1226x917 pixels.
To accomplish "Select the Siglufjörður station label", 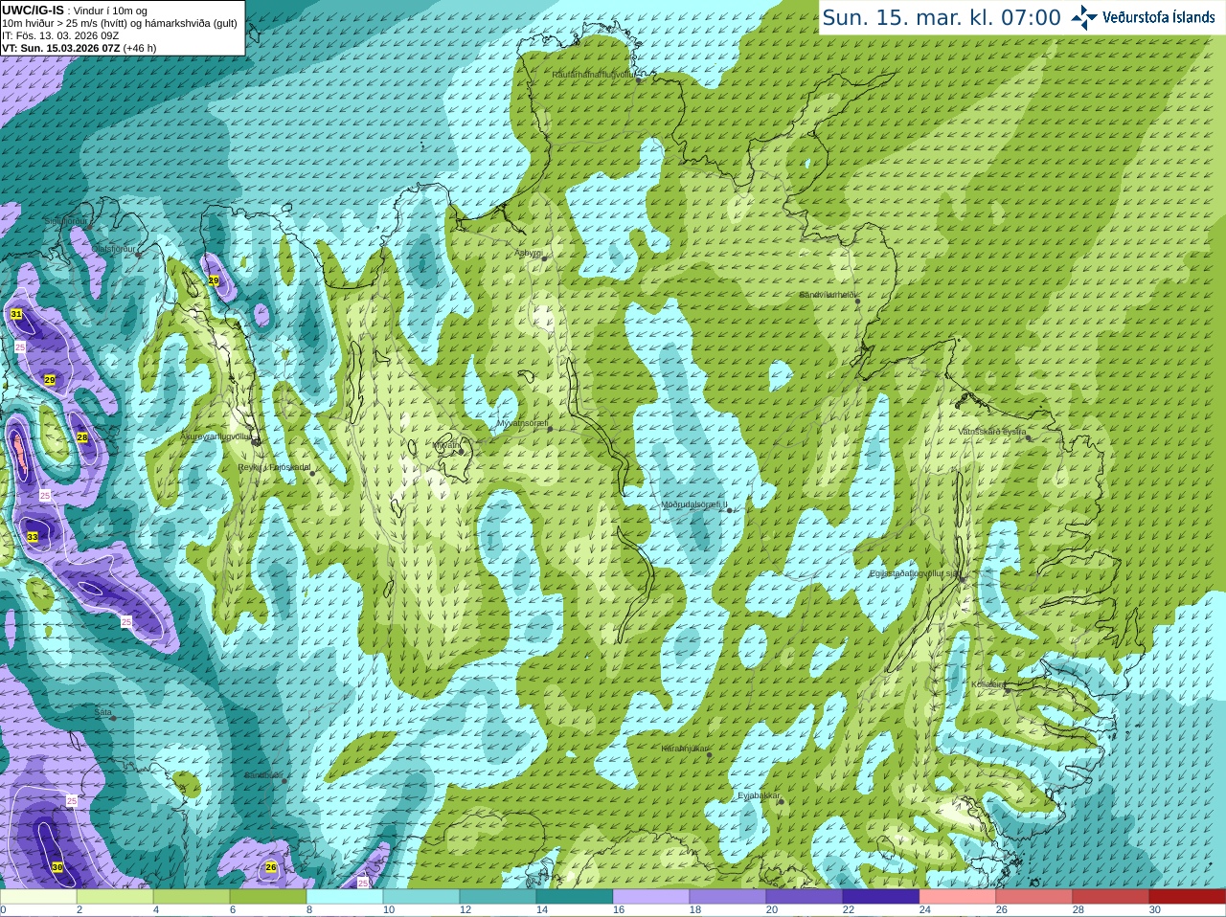I will [65, 220].
